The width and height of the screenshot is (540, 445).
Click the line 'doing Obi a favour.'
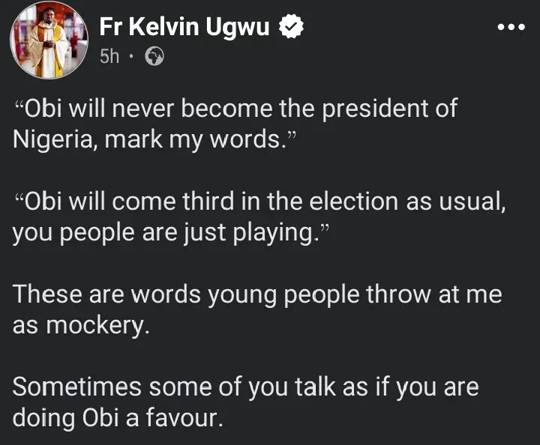pos(118,419)
